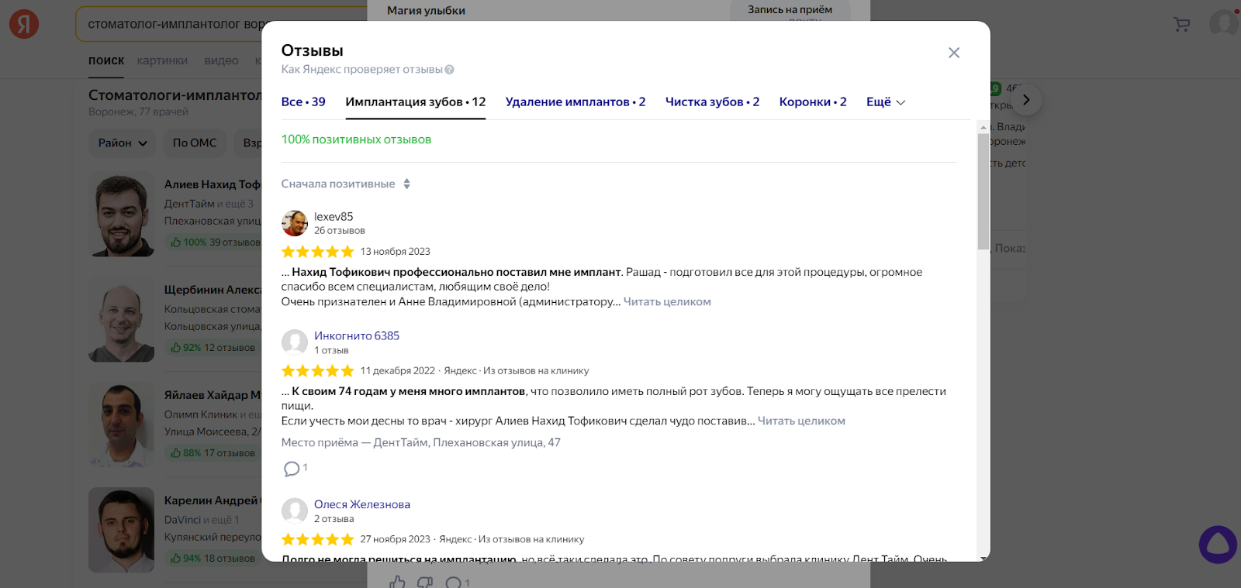Click the По ОМС filter button
The width and height of the screenshot is (1241, 588).
195,143
